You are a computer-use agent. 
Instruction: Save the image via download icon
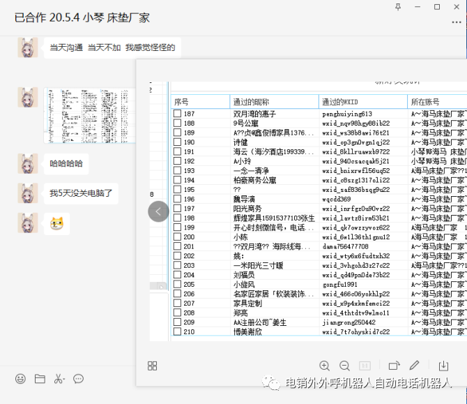click(x=443, y=366)
